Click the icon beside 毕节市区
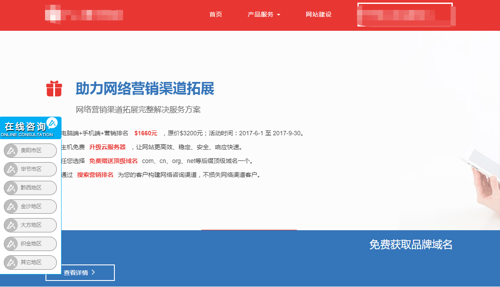This screenshot has width=500, height=287. tap(10, 169)
